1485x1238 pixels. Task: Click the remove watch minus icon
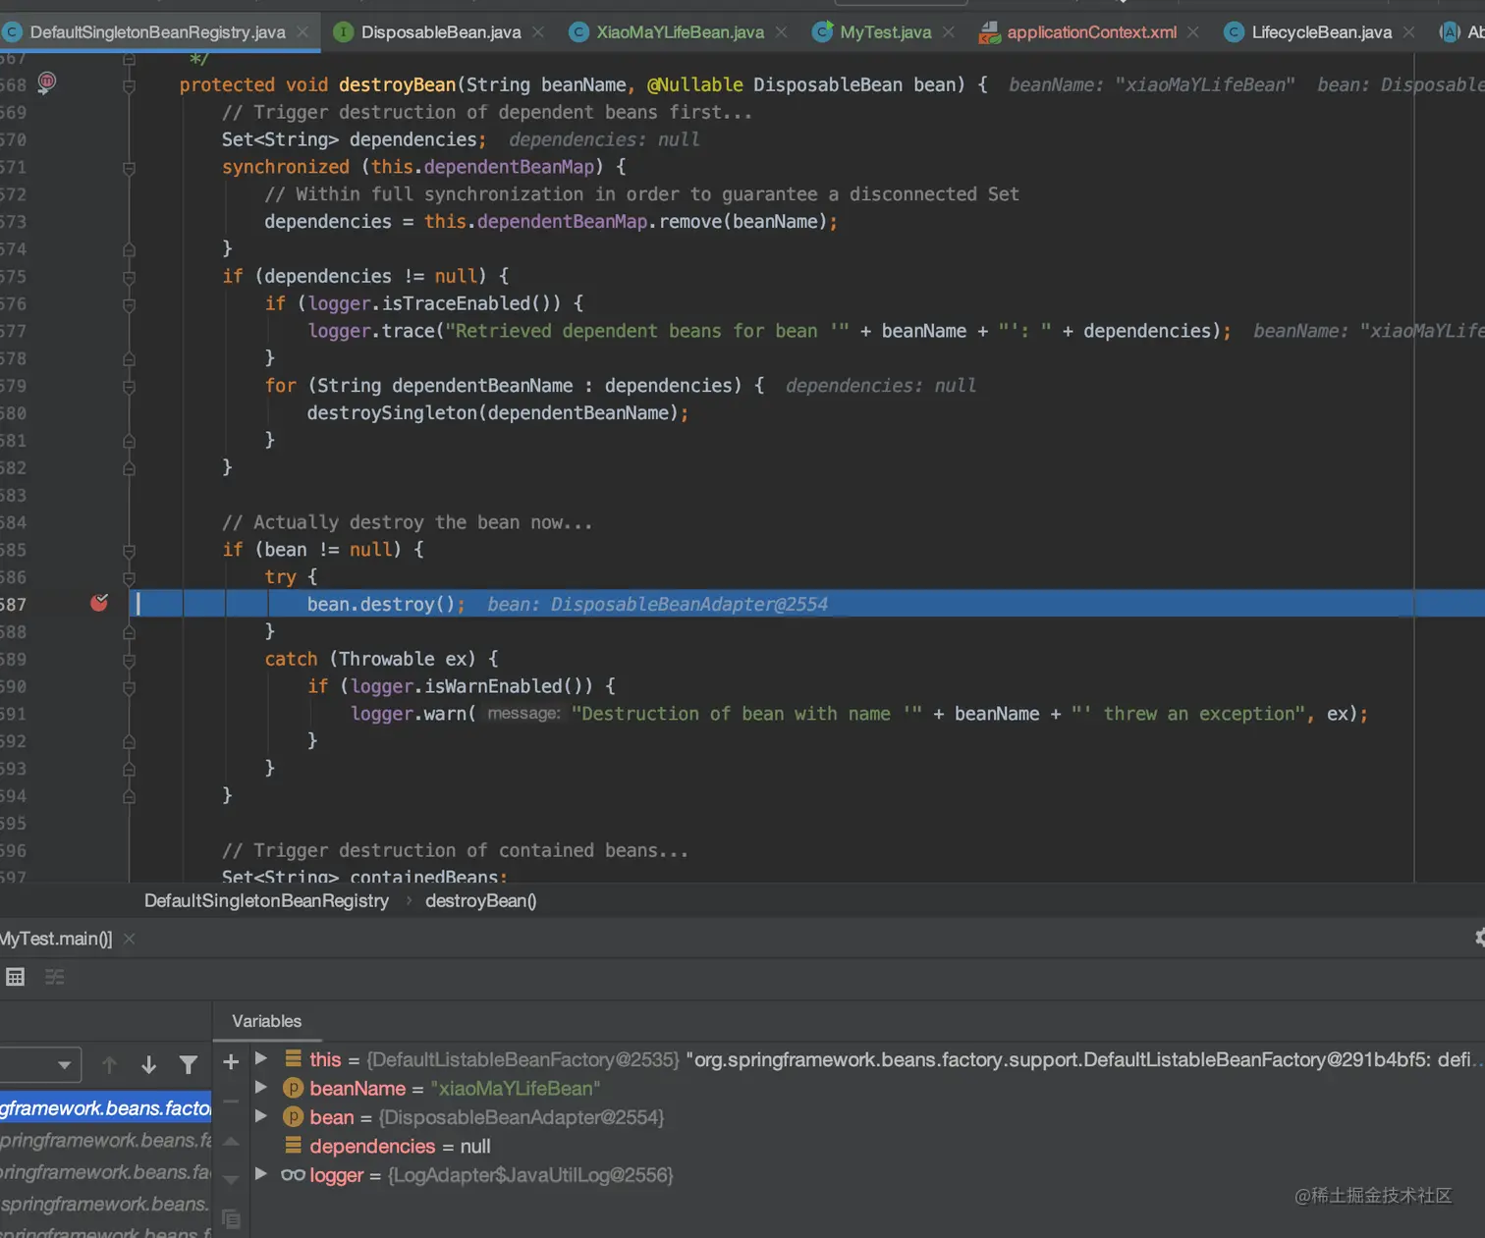coord(231,1102)
